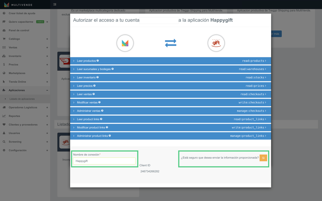Click the shopping cart icon for Catálogo
322x201 pixels.
pos(4,39)
